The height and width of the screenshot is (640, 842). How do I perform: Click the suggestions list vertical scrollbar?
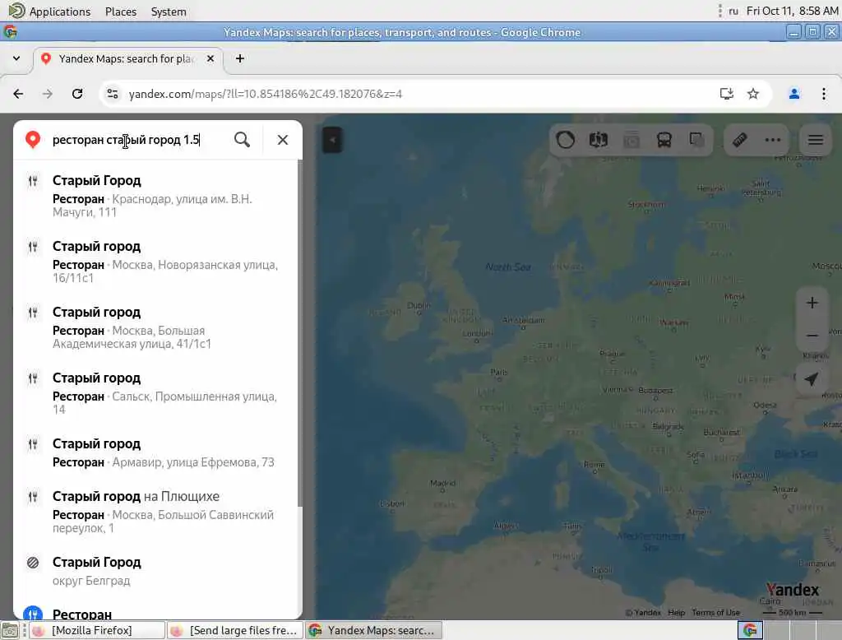[x=299, y=333]
